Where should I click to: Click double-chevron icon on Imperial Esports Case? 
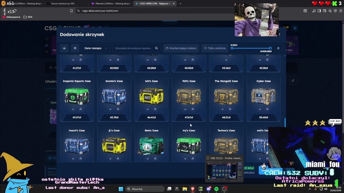coord(80,109)
